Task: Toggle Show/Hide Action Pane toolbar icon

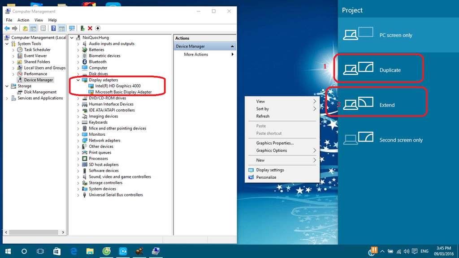Action: (x=62, y=28)
